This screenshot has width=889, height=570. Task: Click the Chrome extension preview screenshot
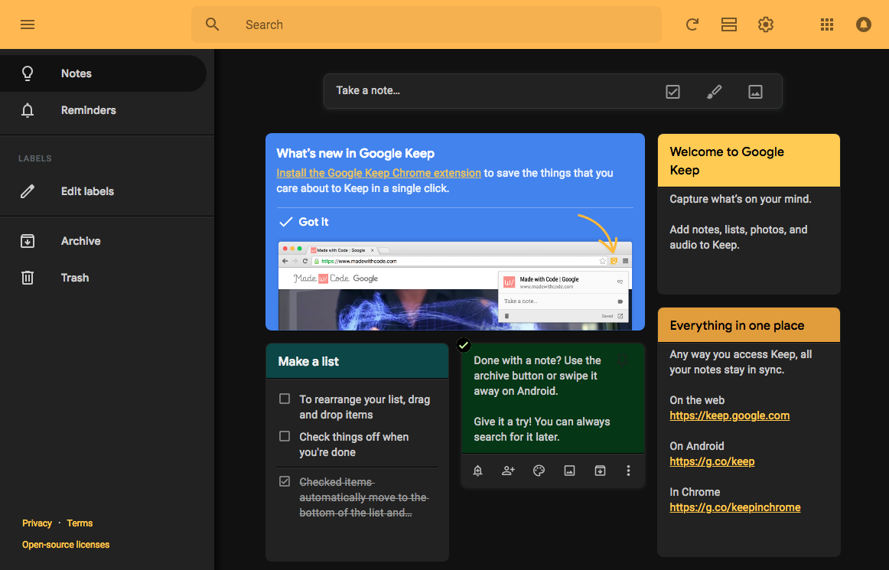(x=454, y=285)
